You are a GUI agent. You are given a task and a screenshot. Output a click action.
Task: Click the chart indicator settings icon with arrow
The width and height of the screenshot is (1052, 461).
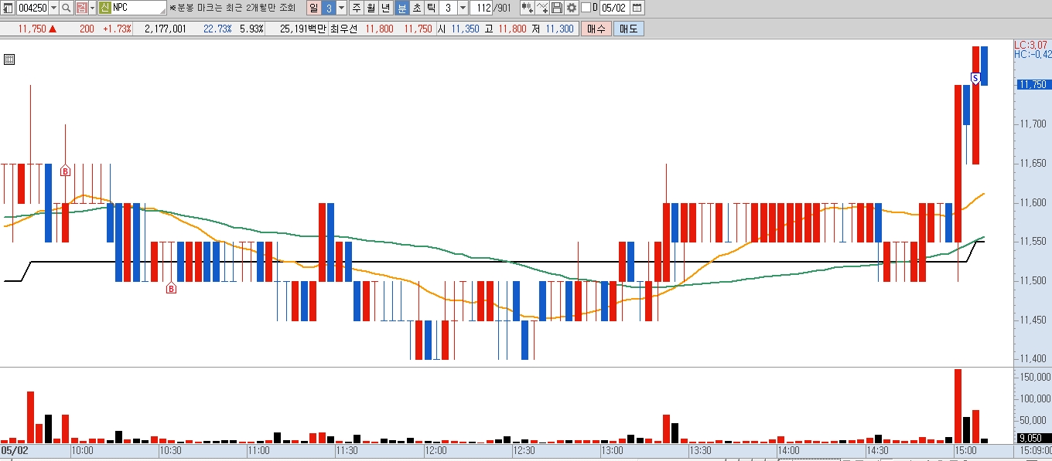point(528,8)
